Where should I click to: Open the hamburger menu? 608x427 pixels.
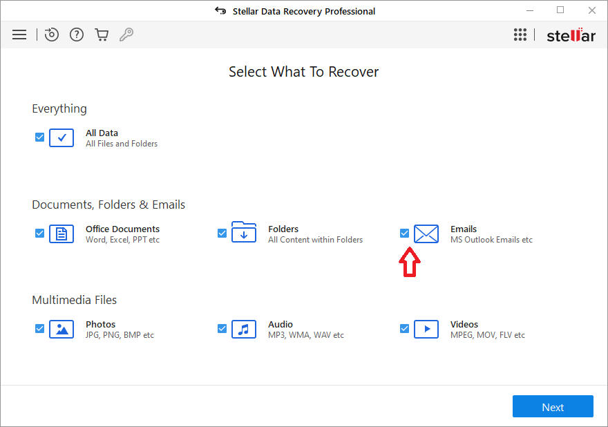tap(19, 35)
